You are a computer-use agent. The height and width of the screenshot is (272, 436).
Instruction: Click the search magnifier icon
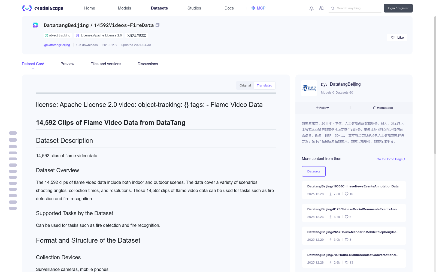(x=332, y=8)
